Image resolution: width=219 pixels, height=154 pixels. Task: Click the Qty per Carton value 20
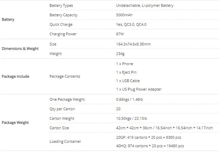click(x=118, y=109)
